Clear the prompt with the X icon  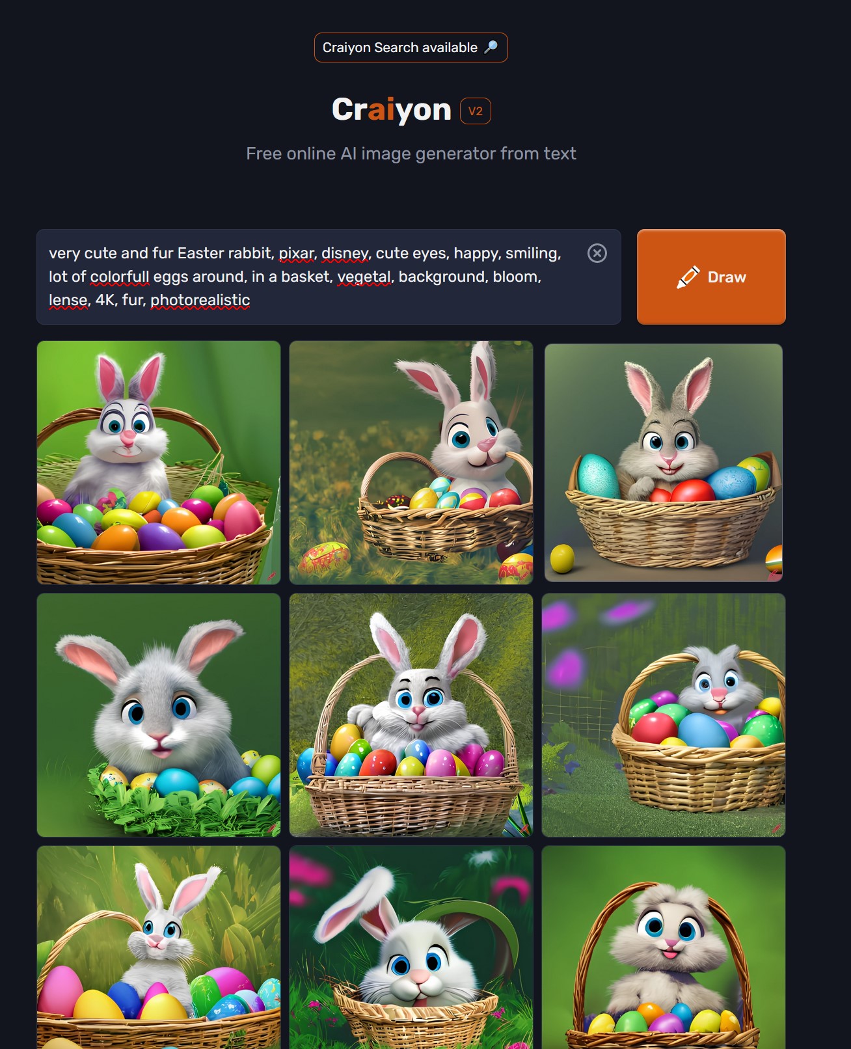point(597,253)
